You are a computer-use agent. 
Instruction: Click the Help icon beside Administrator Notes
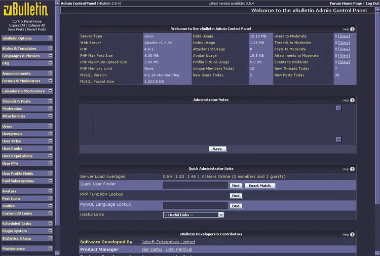352,100
